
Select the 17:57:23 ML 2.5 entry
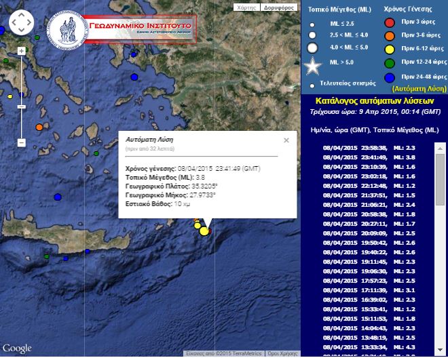[369, 281]
